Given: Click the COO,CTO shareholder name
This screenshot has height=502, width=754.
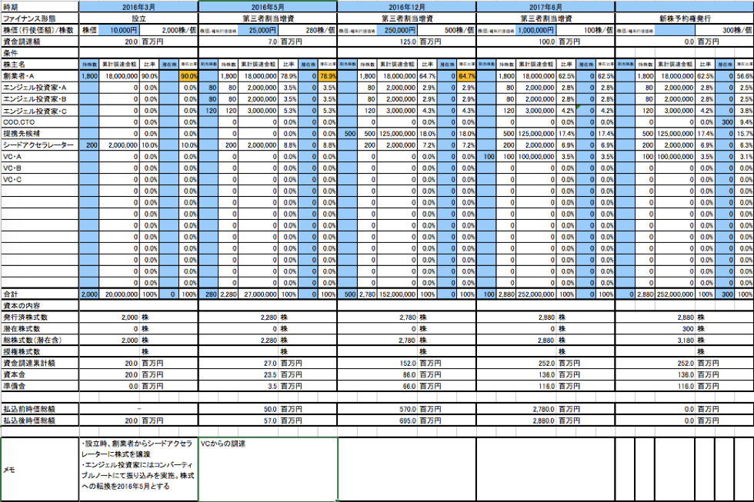Looking at the screenshot, I should [x=40, y=122].
